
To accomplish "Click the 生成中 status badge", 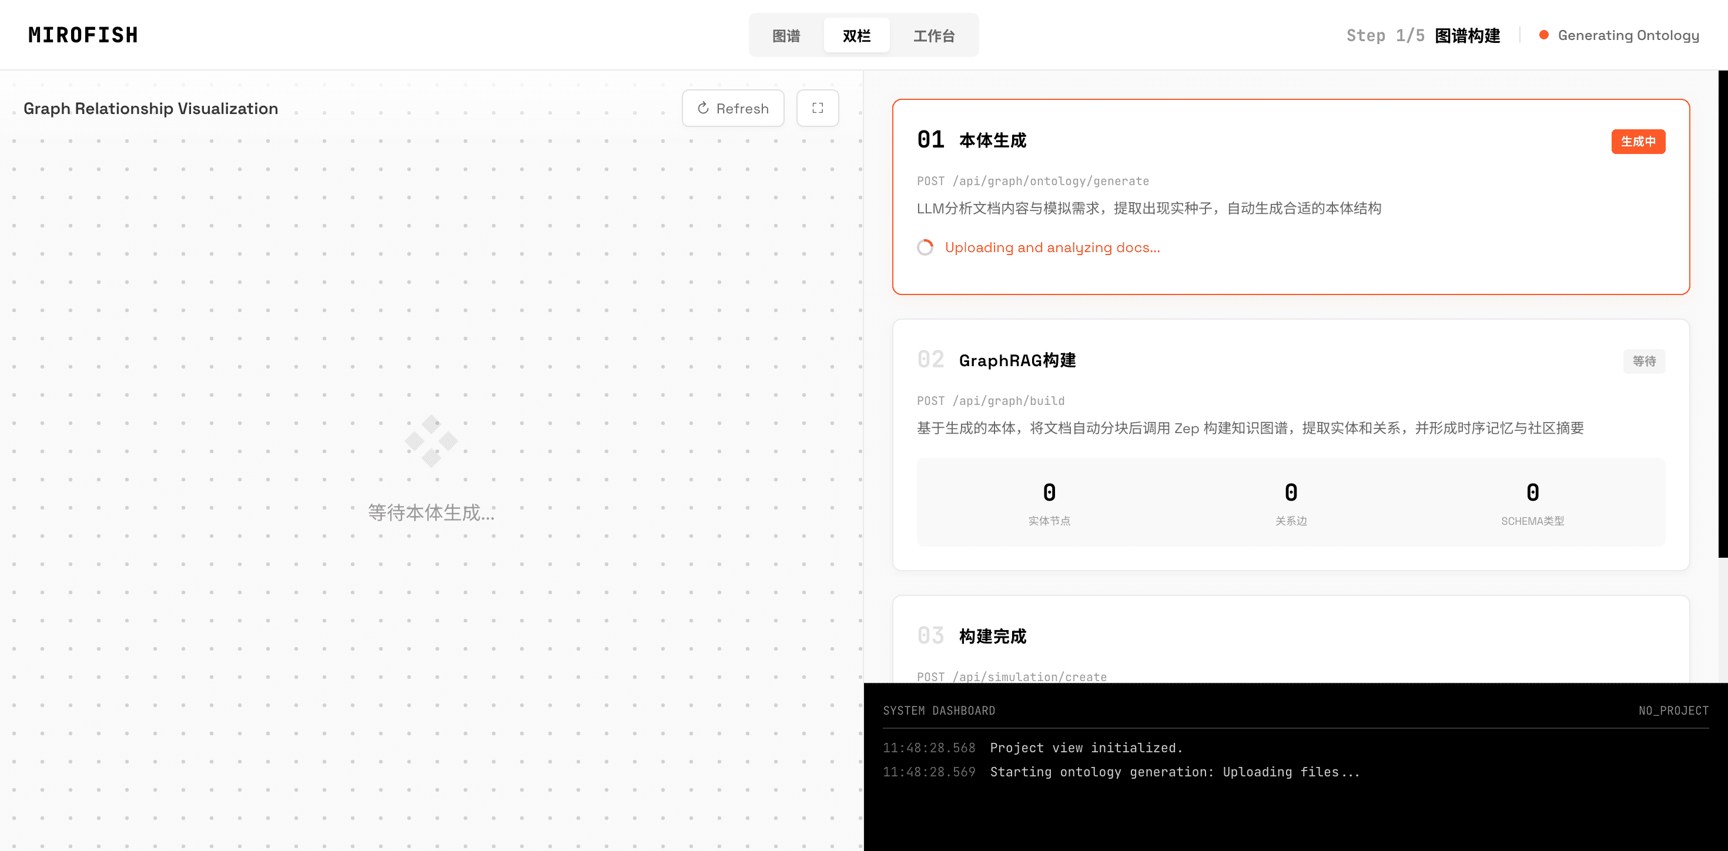I will point(1637,142).
